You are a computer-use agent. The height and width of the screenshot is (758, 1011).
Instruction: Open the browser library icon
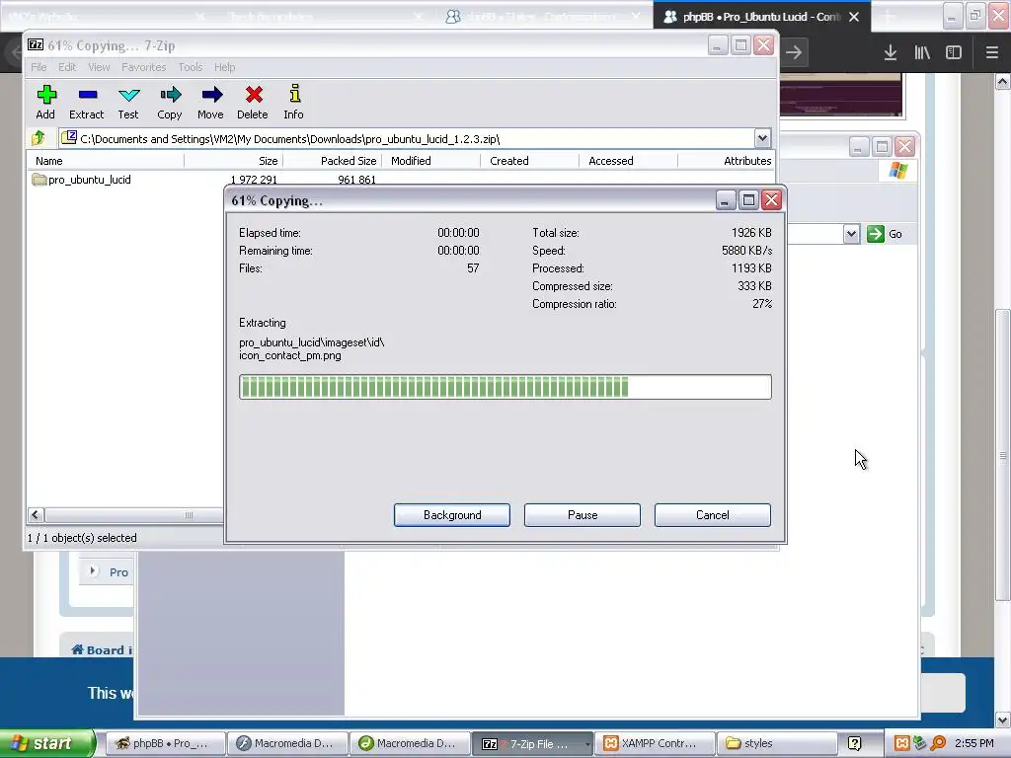tap(922, 52)
